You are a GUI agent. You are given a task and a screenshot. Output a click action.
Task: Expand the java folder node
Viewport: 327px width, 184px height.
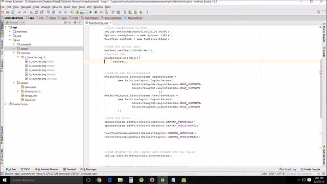point(10,36)
